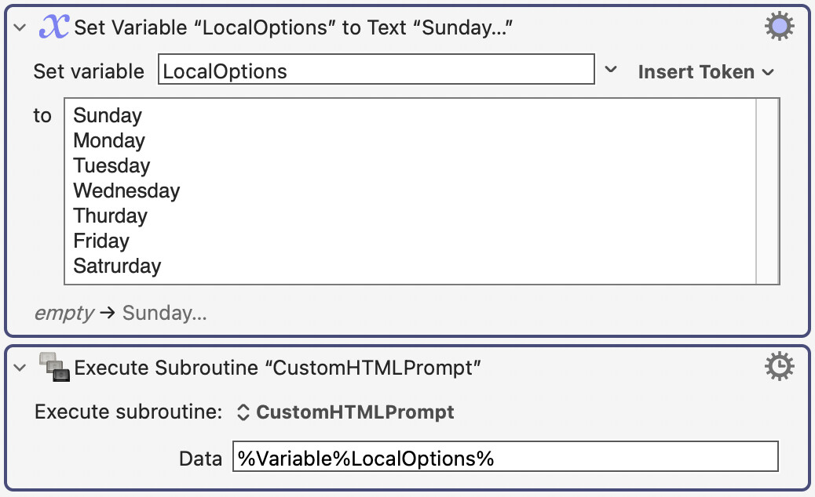
Task: Click the script X variable icon
Action: 54,27
